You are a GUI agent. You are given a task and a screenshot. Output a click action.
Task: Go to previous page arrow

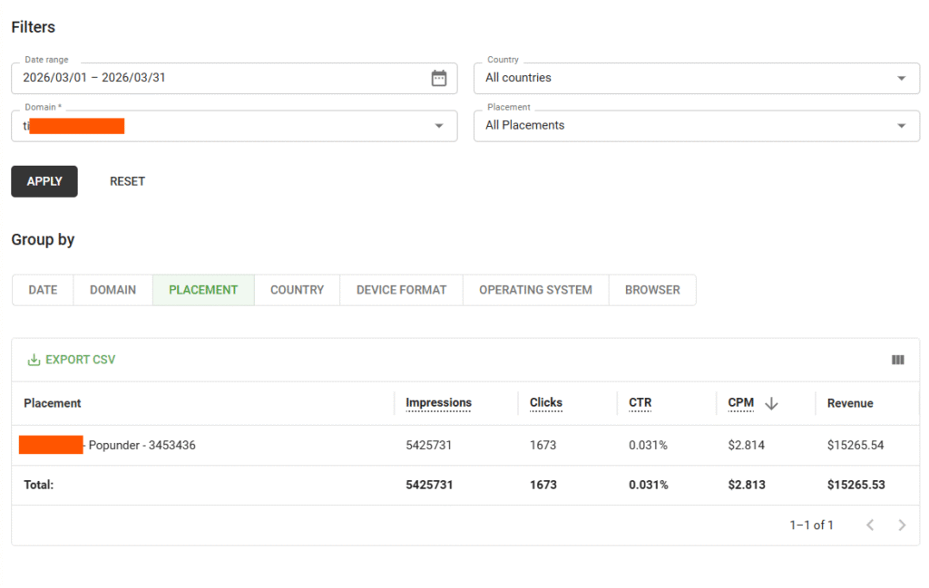[x=870, y=525]
